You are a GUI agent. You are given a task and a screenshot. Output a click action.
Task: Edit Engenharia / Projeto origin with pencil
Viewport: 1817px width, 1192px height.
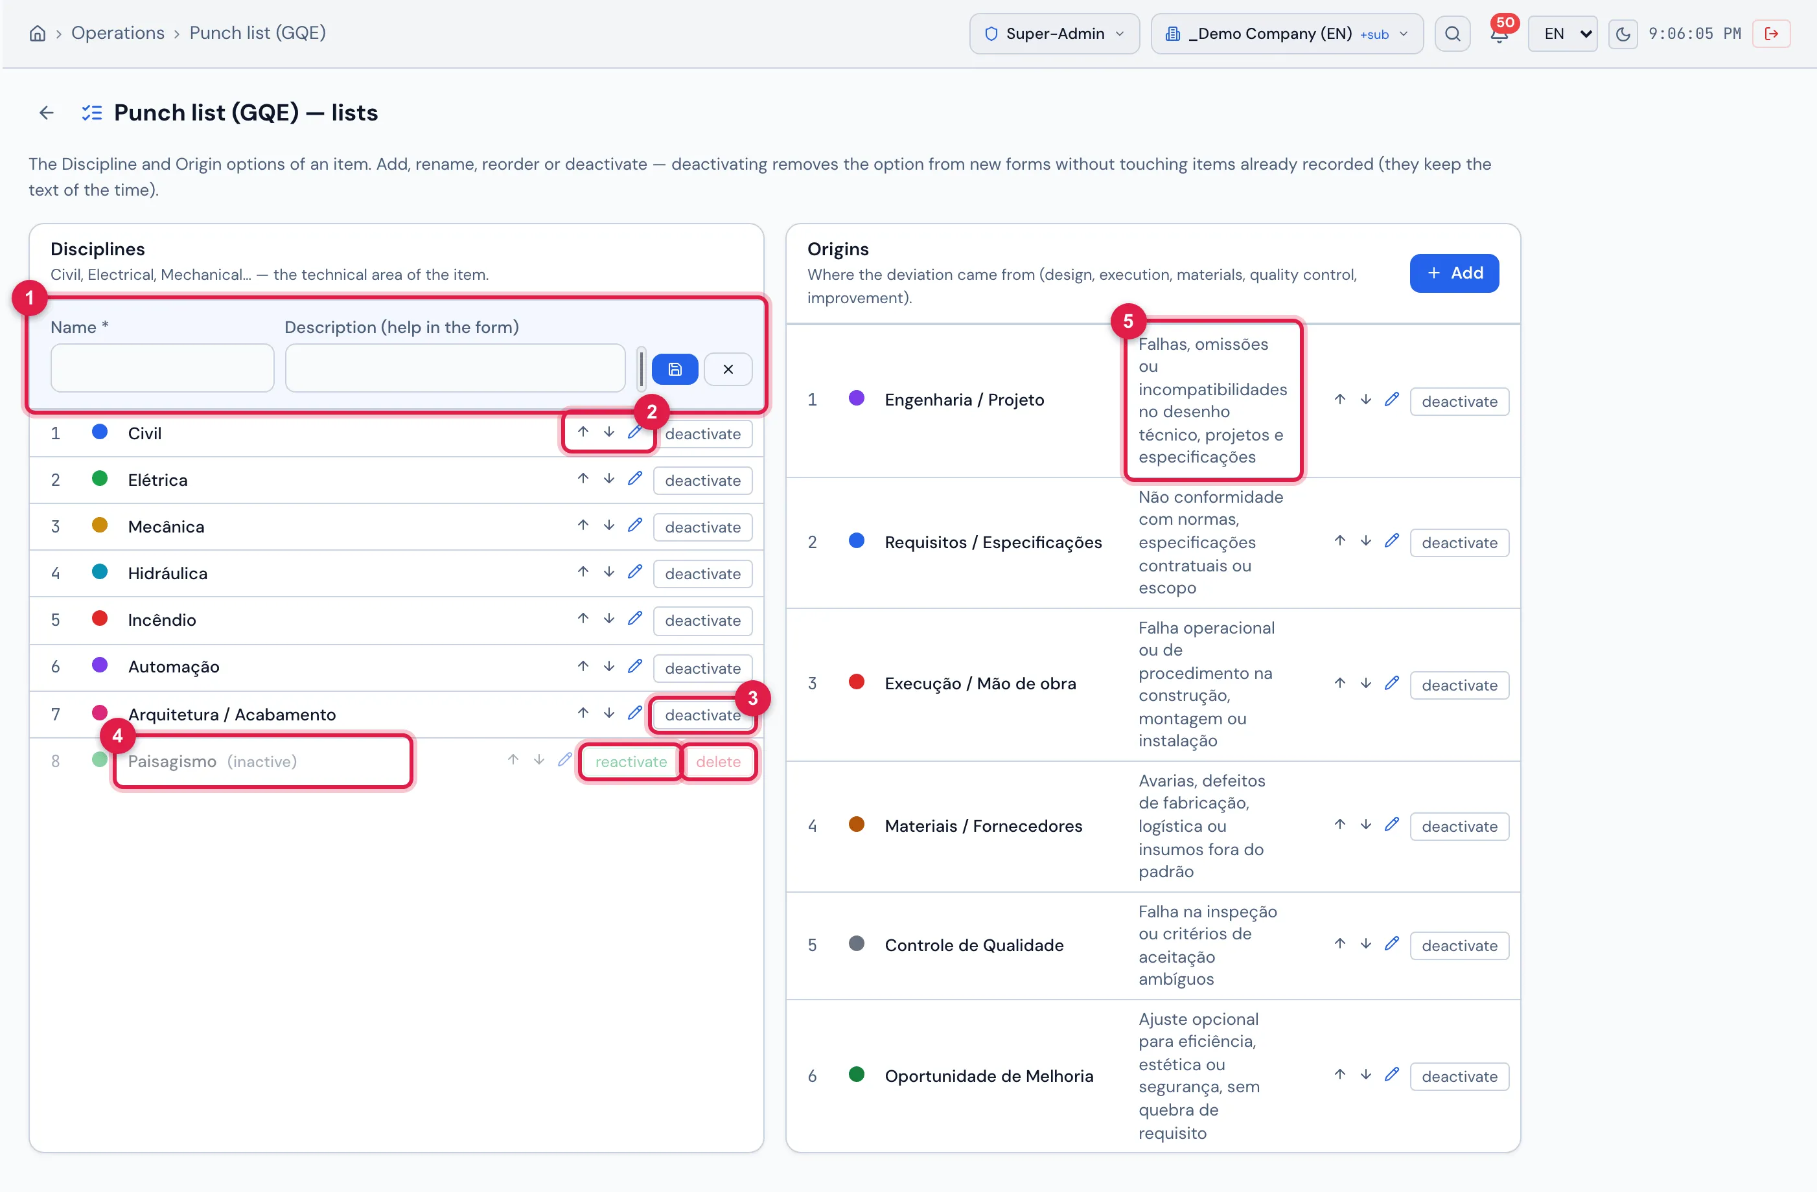[1392, 399]
